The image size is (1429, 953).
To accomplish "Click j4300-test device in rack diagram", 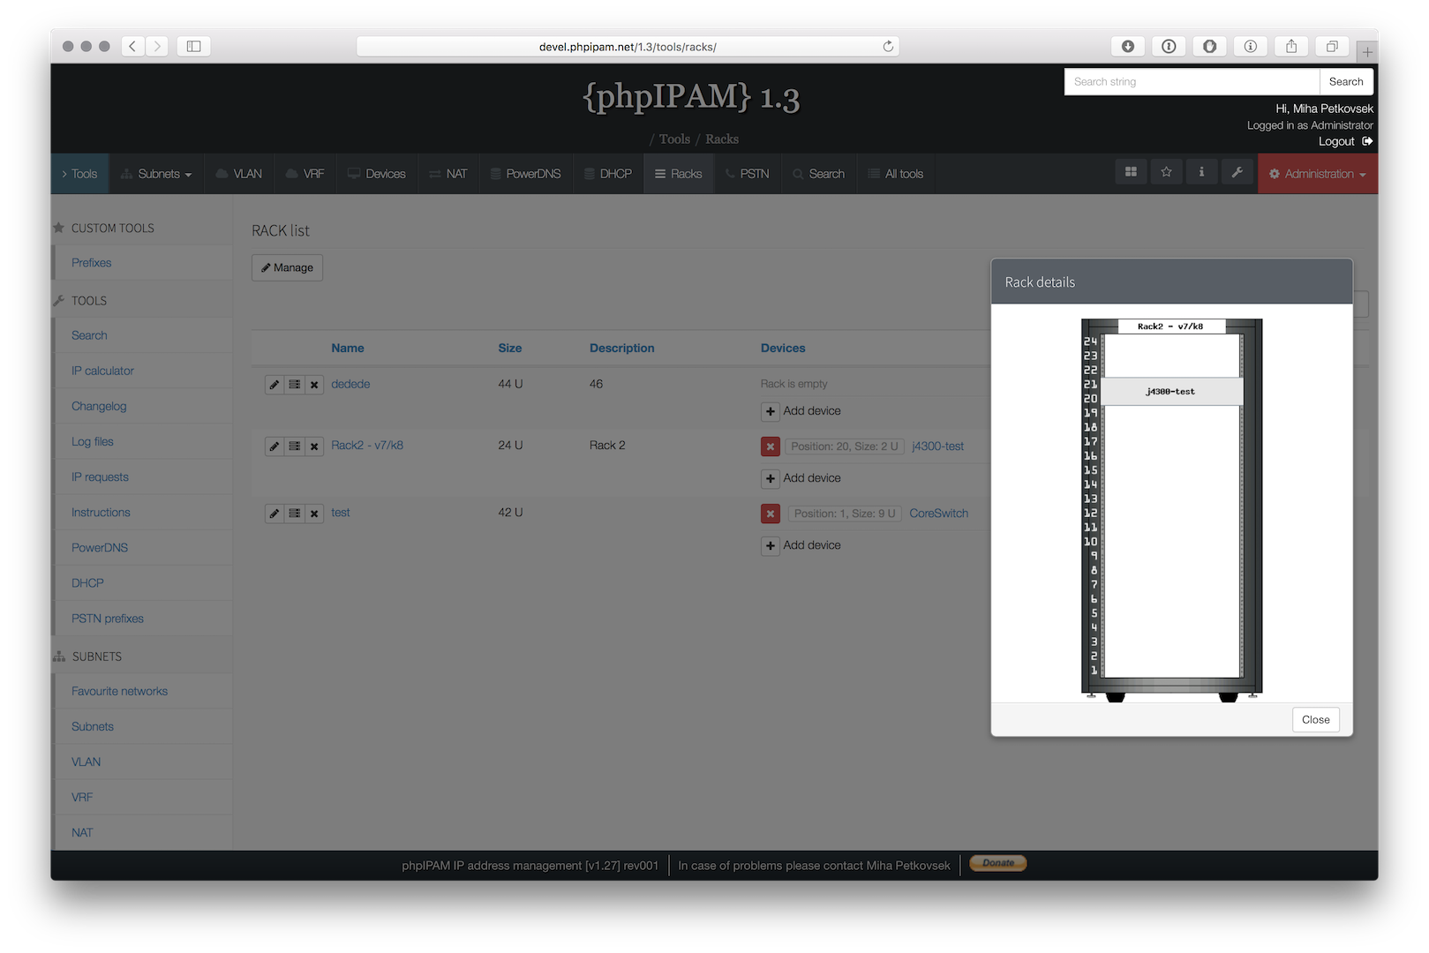I will (1171, 392).
